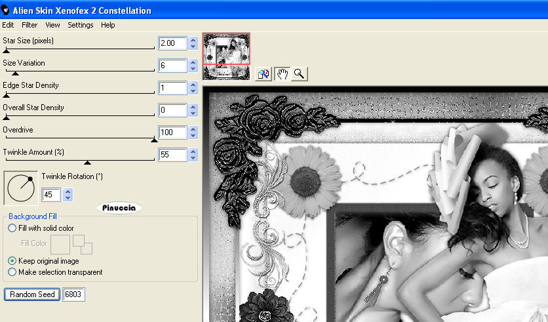The height and width of the screenshot is (322, 548).
Task: Select the magnifier zoom tool
Action: pos(299,73)
